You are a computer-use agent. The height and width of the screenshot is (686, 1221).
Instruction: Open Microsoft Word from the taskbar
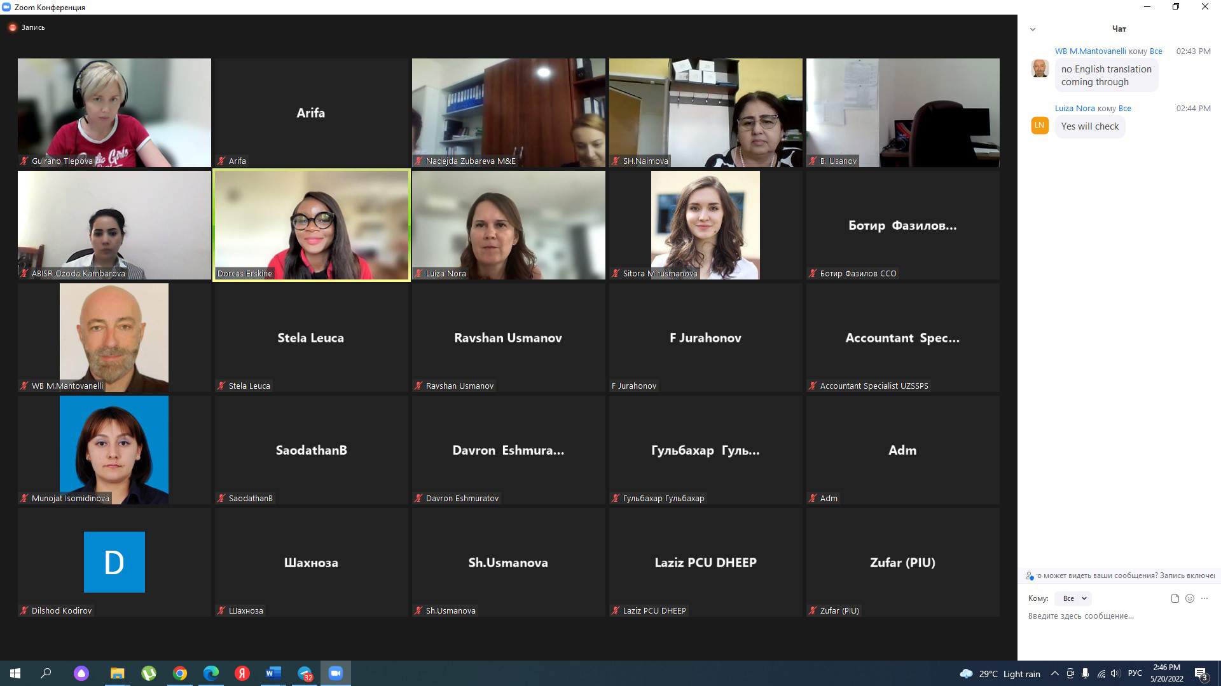coord(273,673)
